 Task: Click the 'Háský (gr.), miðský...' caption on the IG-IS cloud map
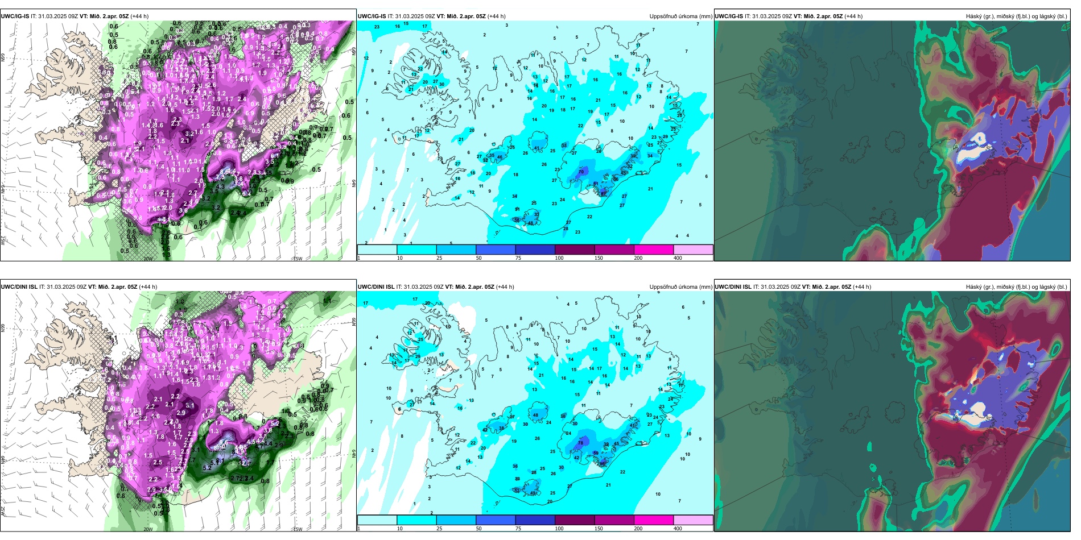point(1017,16)
